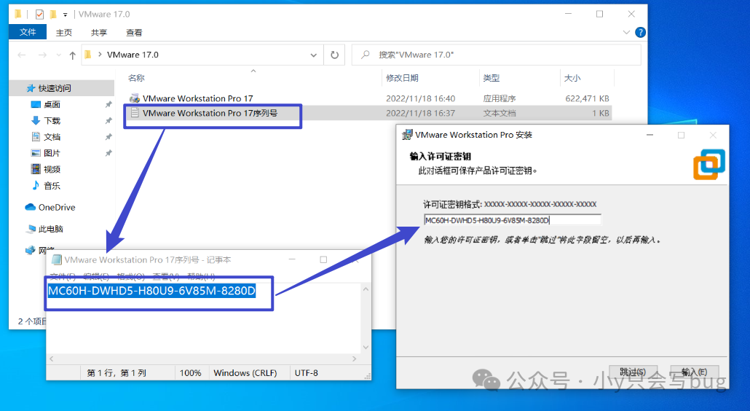Click 跳过(S) to skip license entry
This screenshot has width=750, height=411.
[x=633, y=372]
